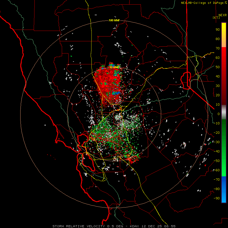
Task: Click the 12 DEC 25 date text
Action: pyautogui.click(x=152, y=226)
